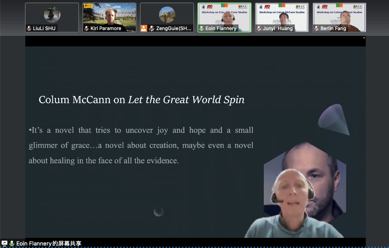Click the quote text paragraph on slide
This screenshot has width=389, height=248.
pos(141,145)
